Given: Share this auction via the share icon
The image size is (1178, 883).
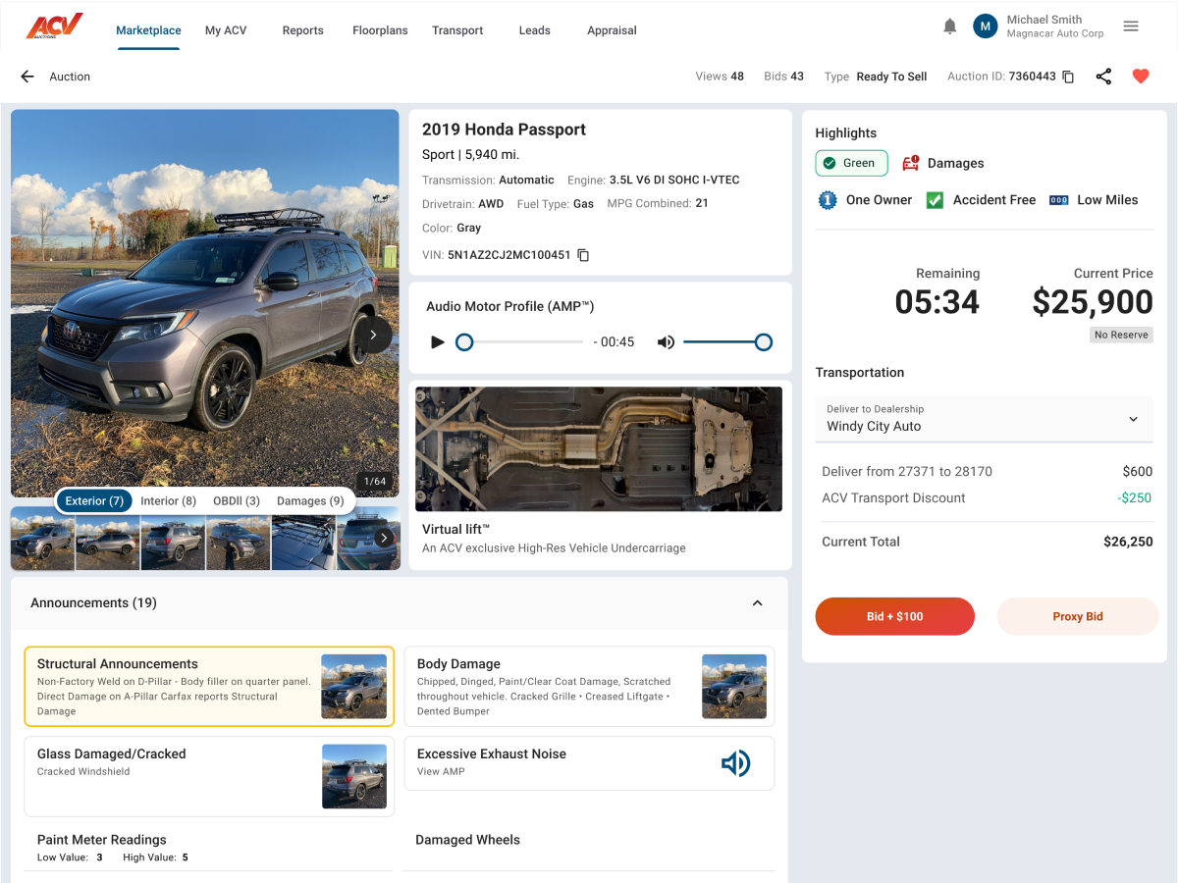Looking at the screenshot, I should [1103, 76].
